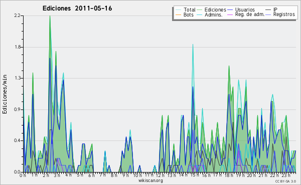Screen dimensions: 301x185
Task: Click the chart title 'Ediciones 2011-05-16'
Action: 77,8
